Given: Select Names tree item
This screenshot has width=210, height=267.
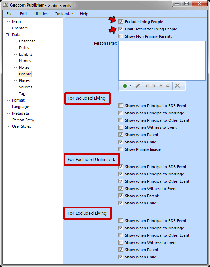Looking at the screenshot, I should pos(25,61).
